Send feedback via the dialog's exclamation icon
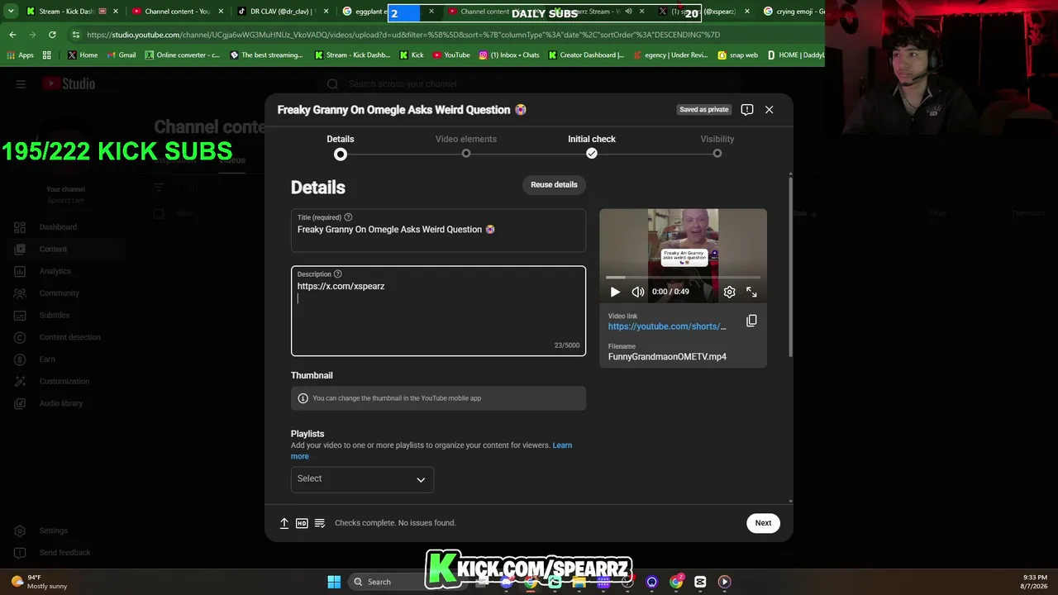Image resolution: width=1058 pixels, height=595 pixels. point(747,109)
